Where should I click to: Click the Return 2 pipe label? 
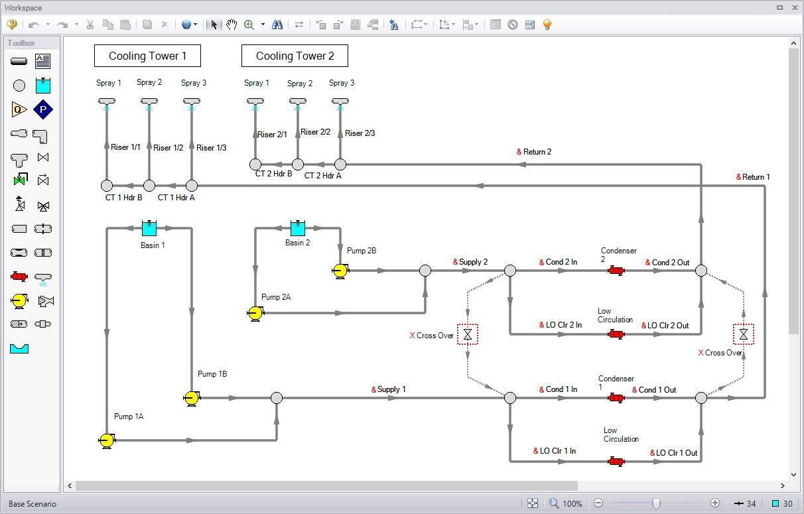point(534,152)
